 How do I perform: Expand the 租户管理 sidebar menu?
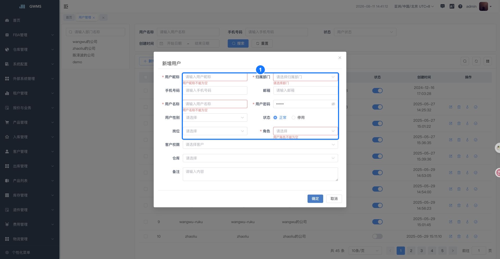(x=30, y=93)
